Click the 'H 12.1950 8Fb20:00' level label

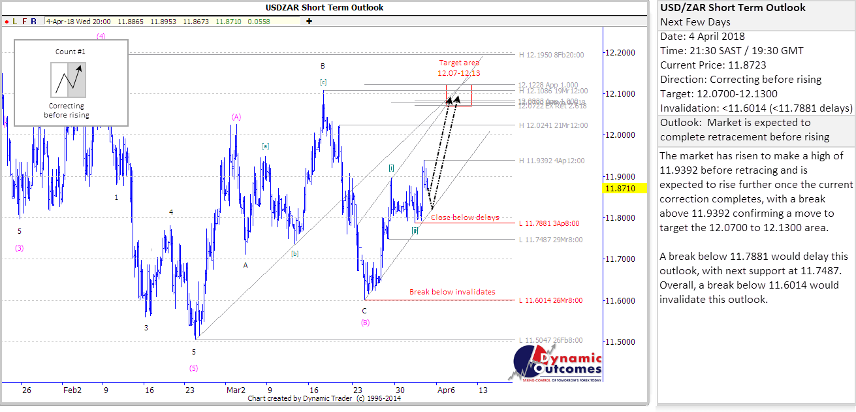tap(551, 55)
